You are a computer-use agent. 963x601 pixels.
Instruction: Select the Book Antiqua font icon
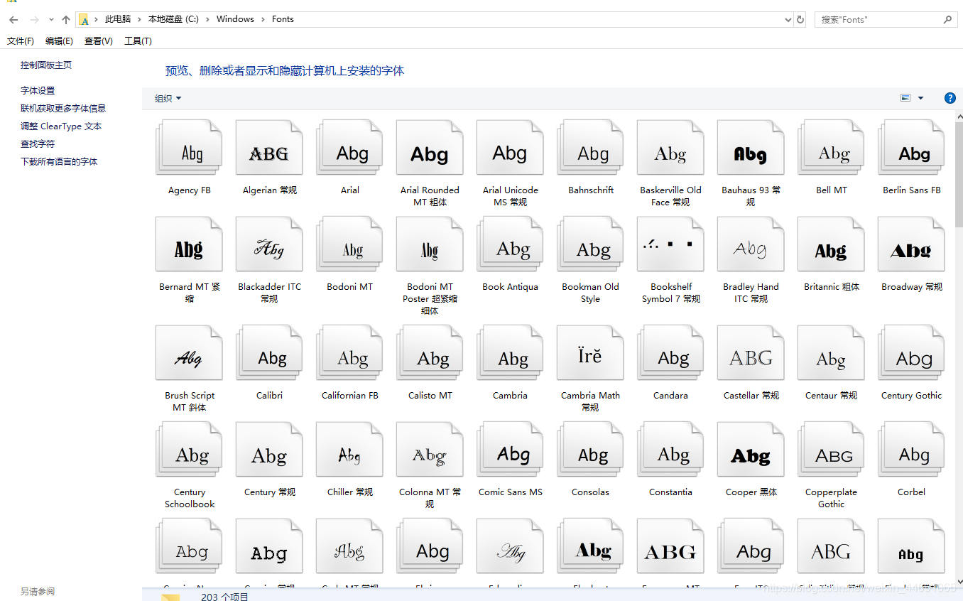510,244
